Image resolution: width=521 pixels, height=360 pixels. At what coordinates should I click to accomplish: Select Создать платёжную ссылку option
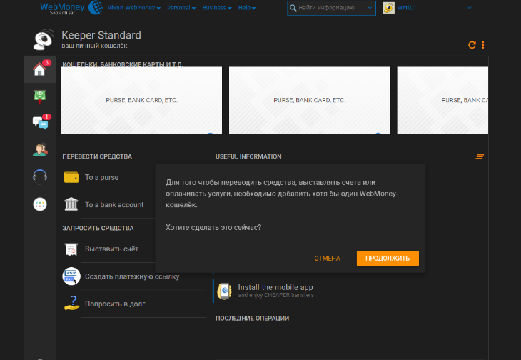click(132, 276)
